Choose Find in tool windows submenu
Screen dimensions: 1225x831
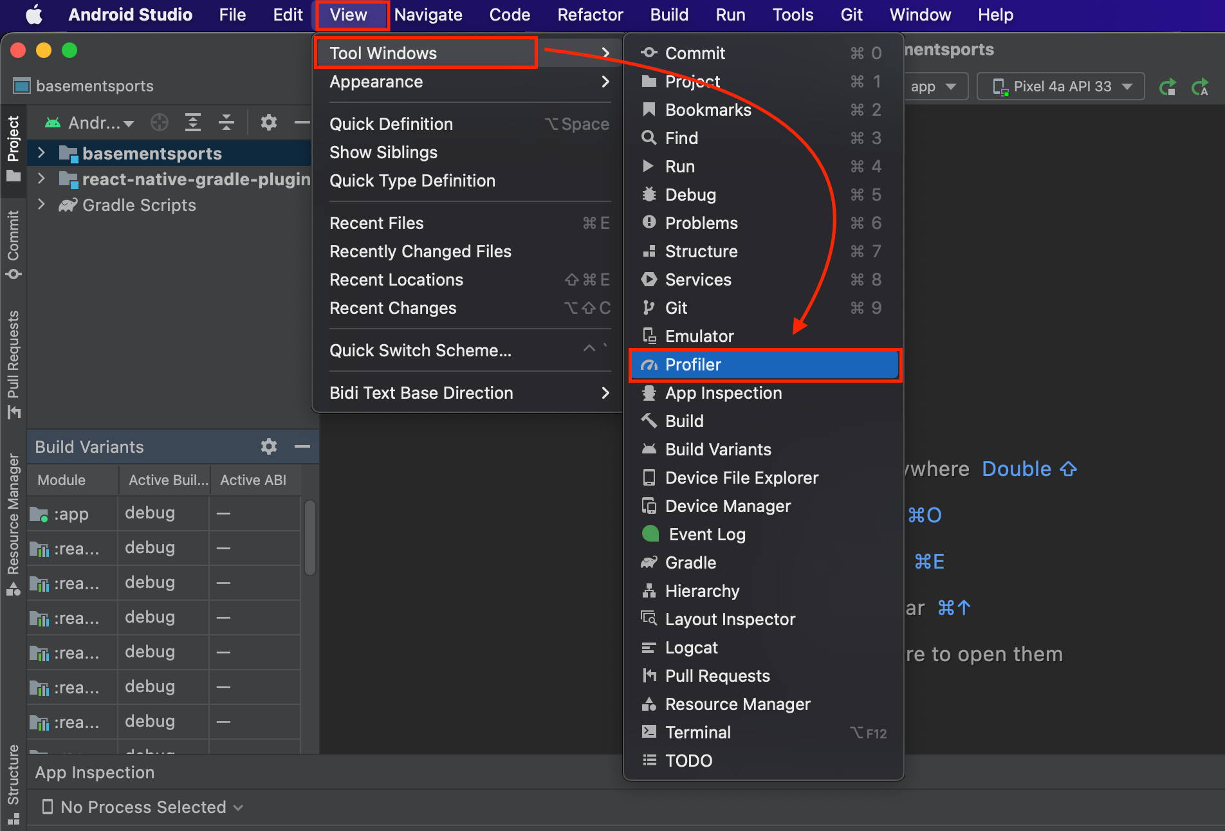[x=764, y=138]
